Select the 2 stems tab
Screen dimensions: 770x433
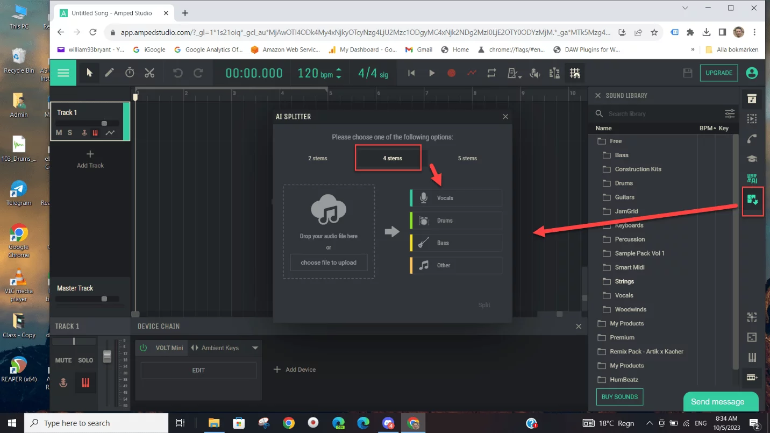click(x=317, y=158)
